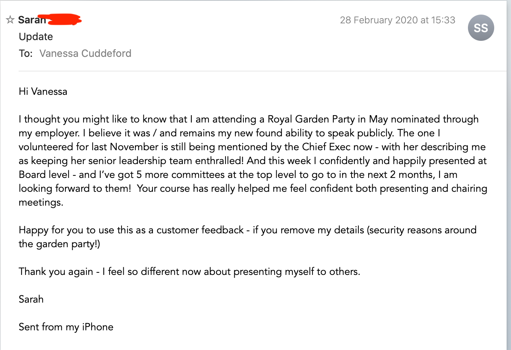Click 'the garden party!)' text
The height and width of the screenshot is (350, 511).
[59, 244]
